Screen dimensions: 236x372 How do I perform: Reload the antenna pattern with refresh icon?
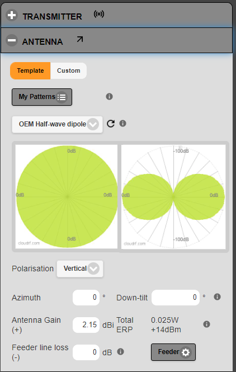click(111, 124)
